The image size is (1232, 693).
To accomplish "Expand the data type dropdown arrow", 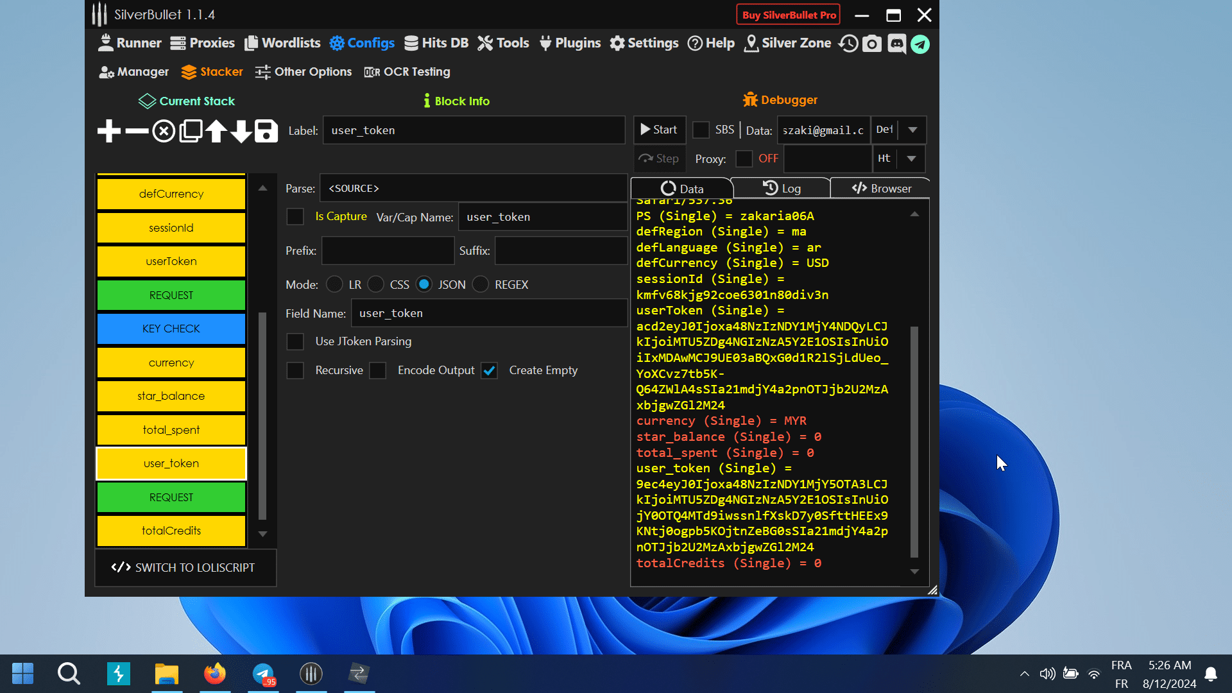I will 912,130.
